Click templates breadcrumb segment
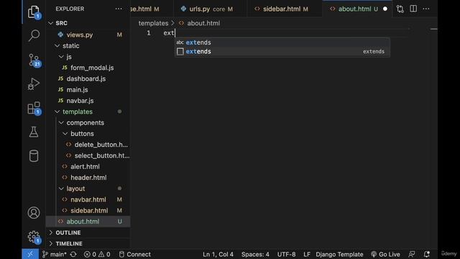This screenshot has height=259, width=460. 153,23
